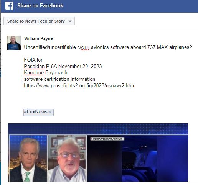Click the man with glasses video panel
This screenshot has height=185, width=198.
tap(67, 158)
